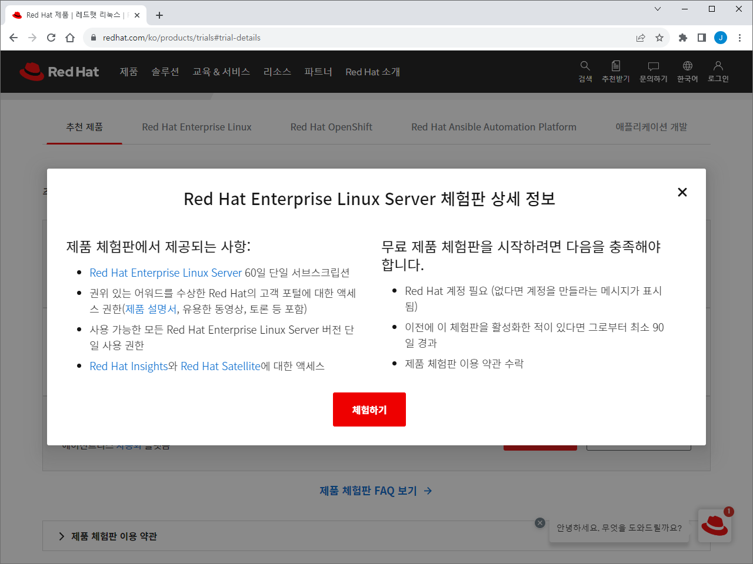753x564 pixels.
Task: Click the 제품 체험판에서 제공되는 사항 heading
Action: point(158,247)
